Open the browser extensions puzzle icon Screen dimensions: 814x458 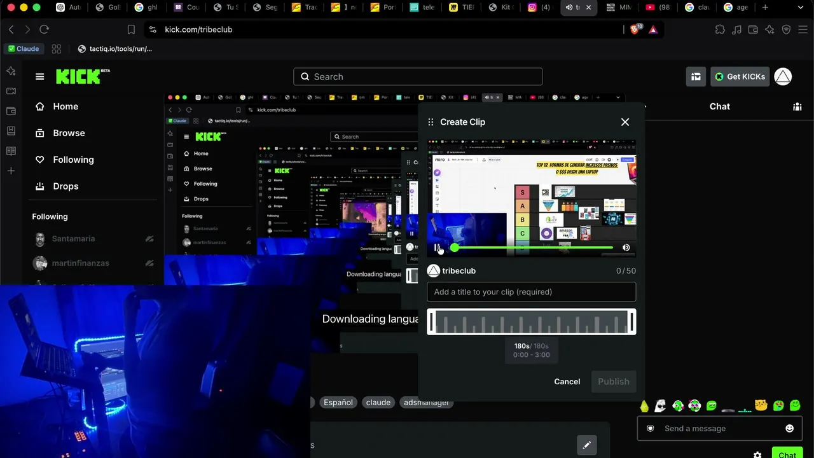coord(720,29)
